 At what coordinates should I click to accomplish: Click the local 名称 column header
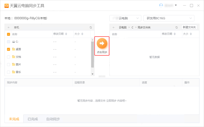[15, 34]
